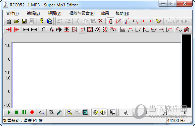
Task: Apply the fade out effect icon
Action: 16,29
